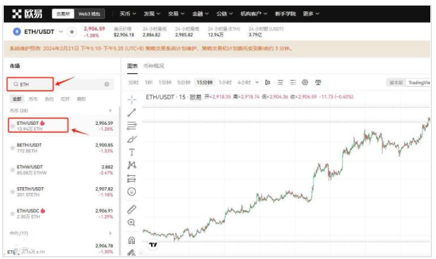Open the ETH/USDT pair selector dropdown
436x259 pixels.
[x=61, y=32]
